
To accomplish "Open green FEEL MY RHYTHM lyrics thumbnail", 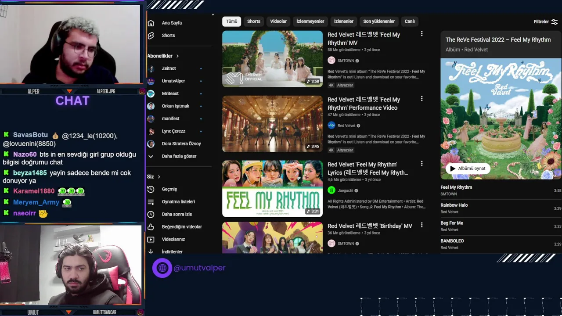I will pos(272,189).
